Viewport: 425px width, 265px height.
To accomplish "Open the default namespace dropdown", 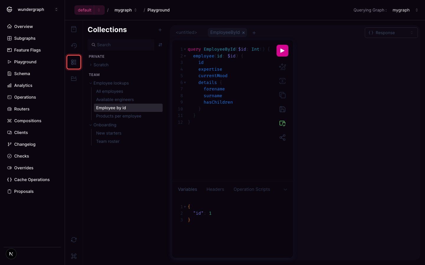I will click(x=99, y=10).
